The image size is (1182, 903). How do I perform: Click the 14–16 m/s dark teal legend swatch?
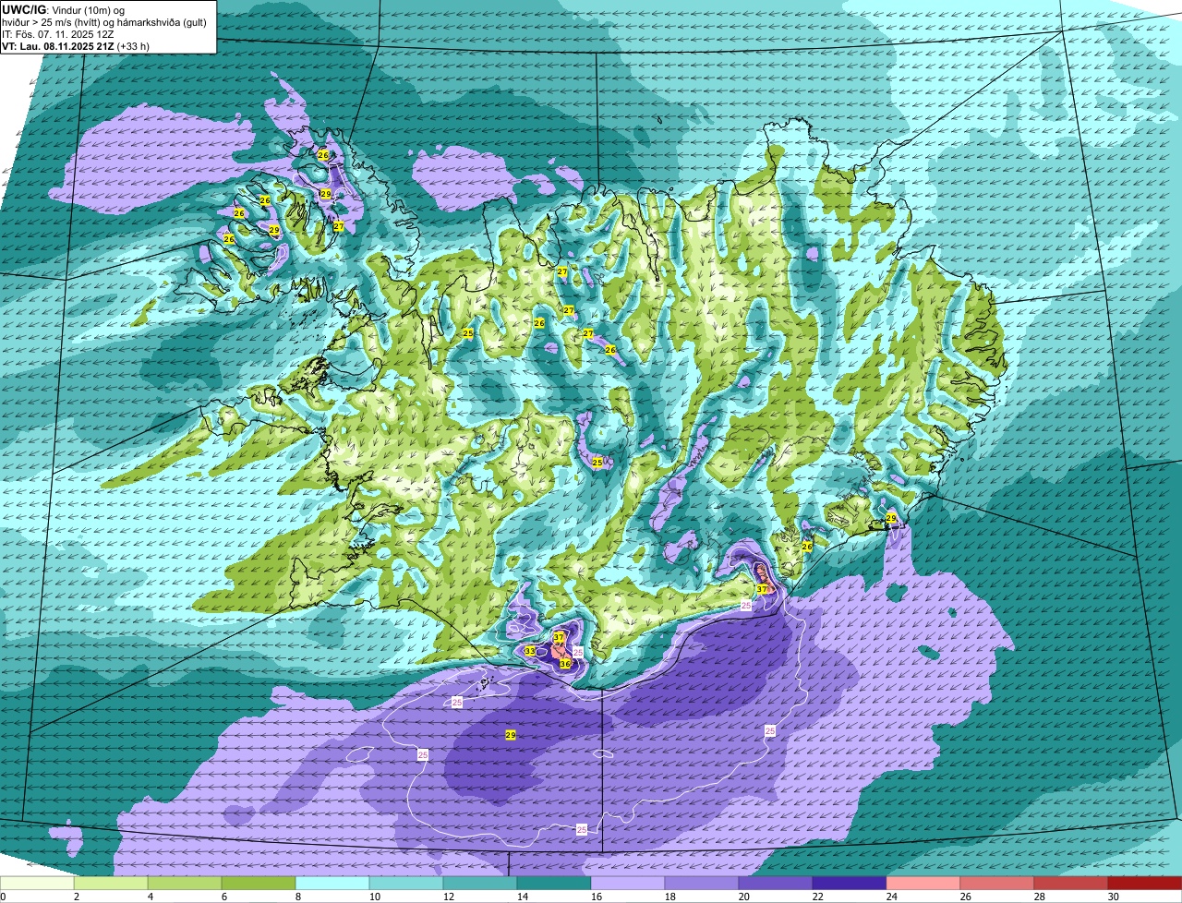[x=554, y=884]
